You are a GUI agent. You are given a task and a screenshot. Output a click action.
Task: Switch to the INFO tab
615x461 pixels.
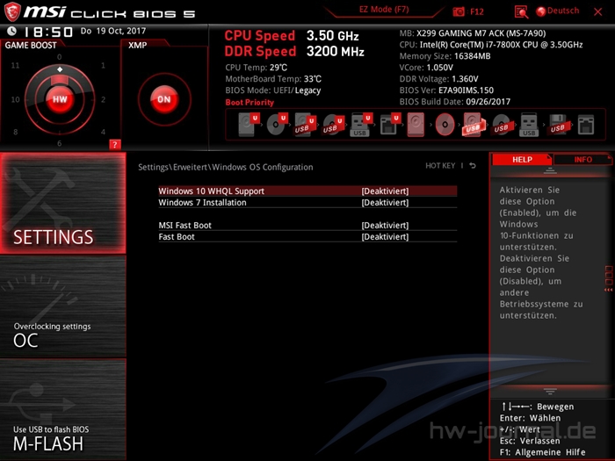click(582, 160)
